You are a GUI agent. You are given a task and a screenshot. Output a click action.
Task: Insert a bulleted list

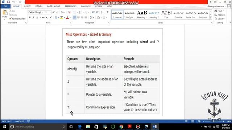click(x=74, y=12)
